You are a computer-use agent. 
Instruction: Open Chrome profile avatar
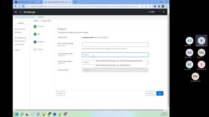163,6
